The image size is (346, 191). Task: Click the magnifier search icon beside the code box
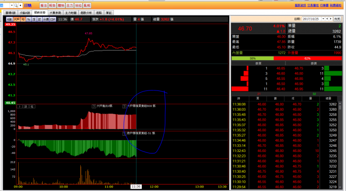click(x=16, y=5)
